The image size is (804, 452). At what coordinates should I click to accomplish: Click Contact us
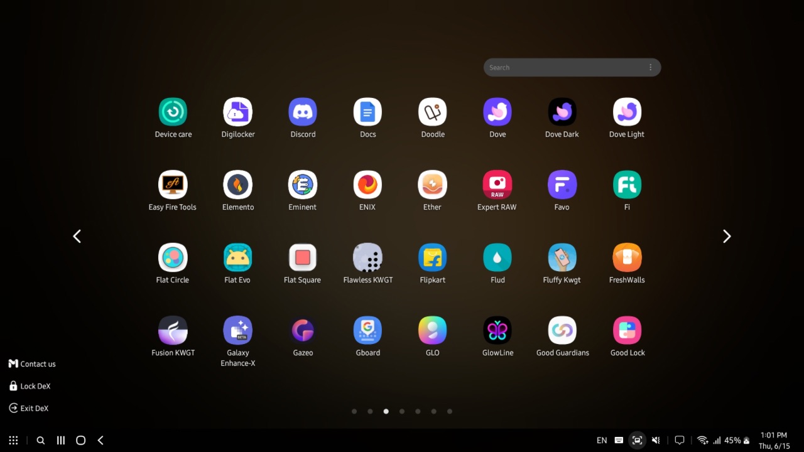pyautogui.click(x=32, y=364)
